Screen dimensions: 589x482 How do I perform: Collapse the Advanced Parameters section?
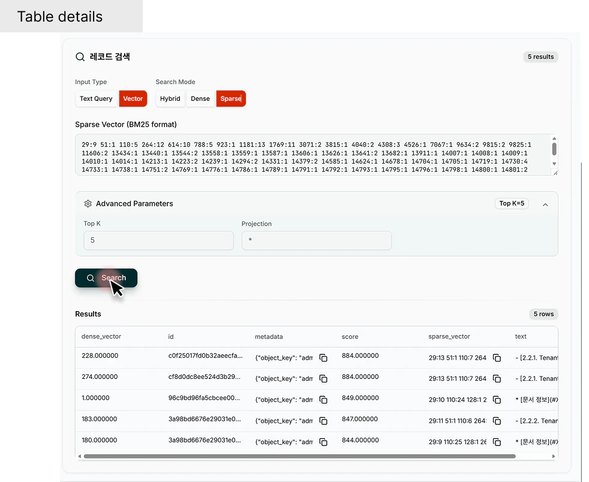click(x=545, y=204)
